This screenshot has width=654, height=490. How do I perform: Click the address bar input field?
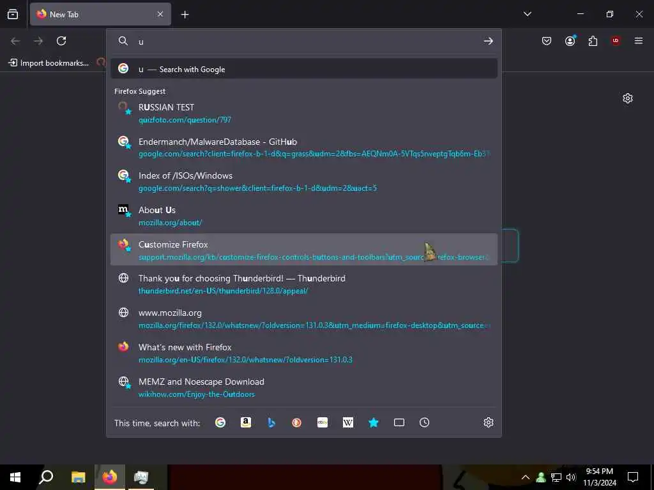(308, 41)
